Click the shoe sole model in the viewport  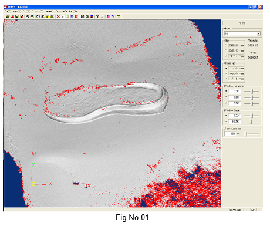(x=106, y=103)
